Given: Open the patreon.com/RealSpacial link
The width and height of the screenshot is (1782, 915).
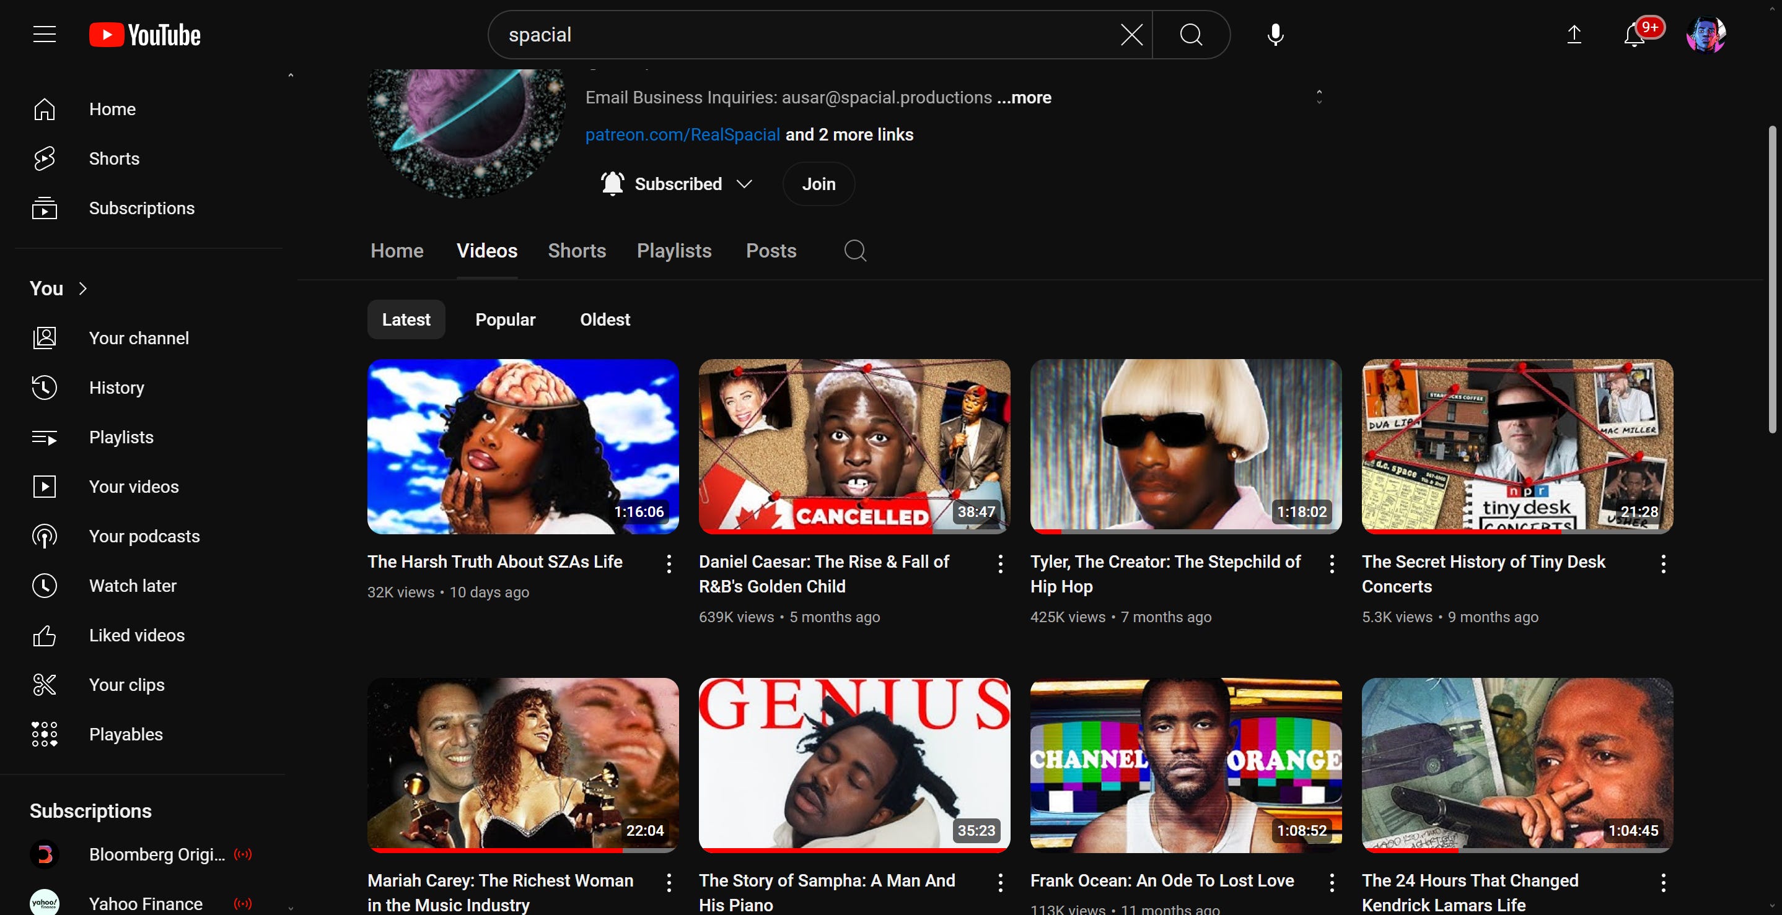Looking at the screenshot, I should (x=682, y=135).
